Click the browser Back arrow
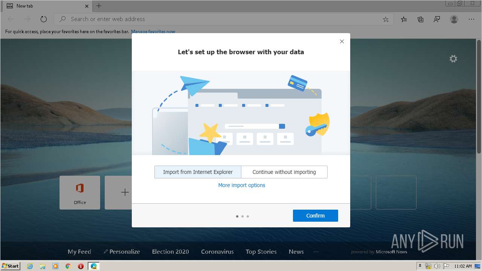This screenshot has width=482, height=271. [x=11, y=19]
